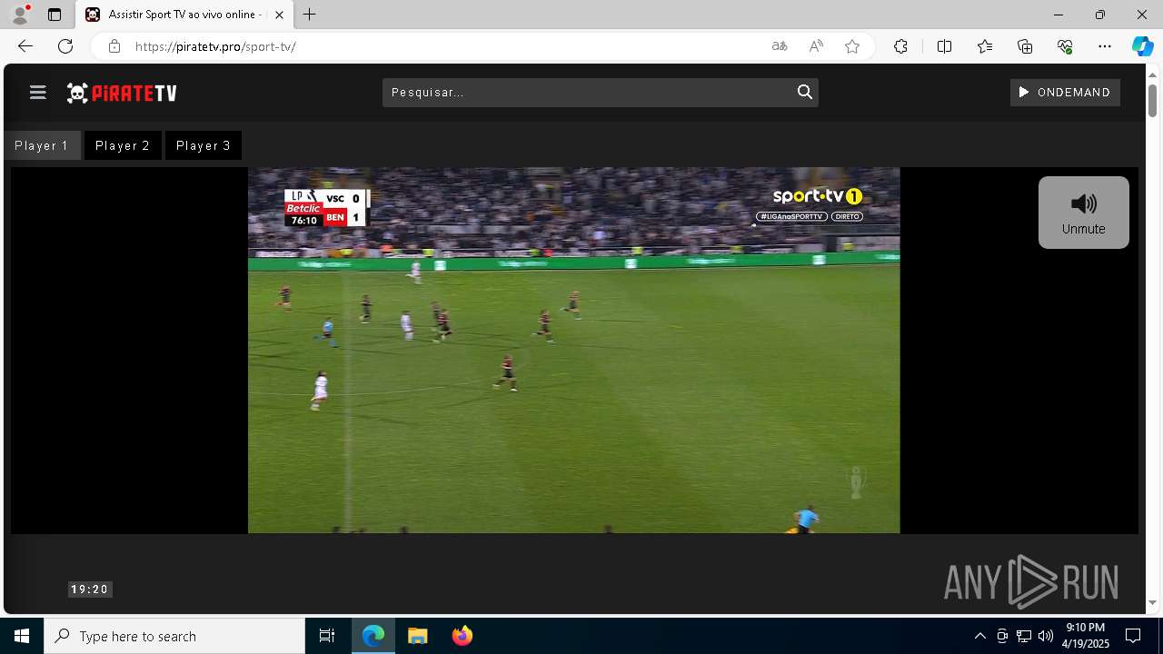Refresh the current page

(65, 46)
